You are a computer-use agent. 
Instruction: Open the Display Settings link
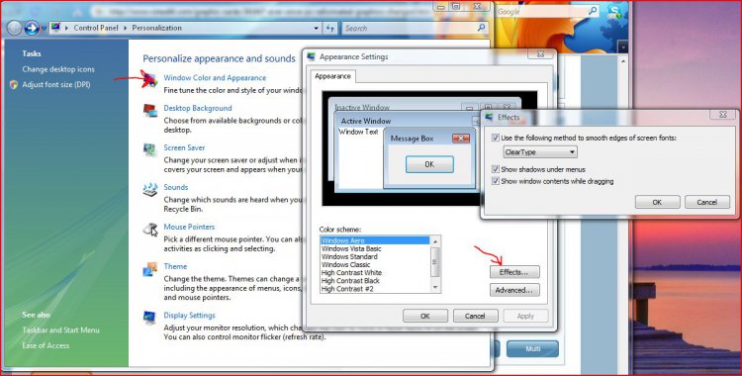(x=189, y=316)
